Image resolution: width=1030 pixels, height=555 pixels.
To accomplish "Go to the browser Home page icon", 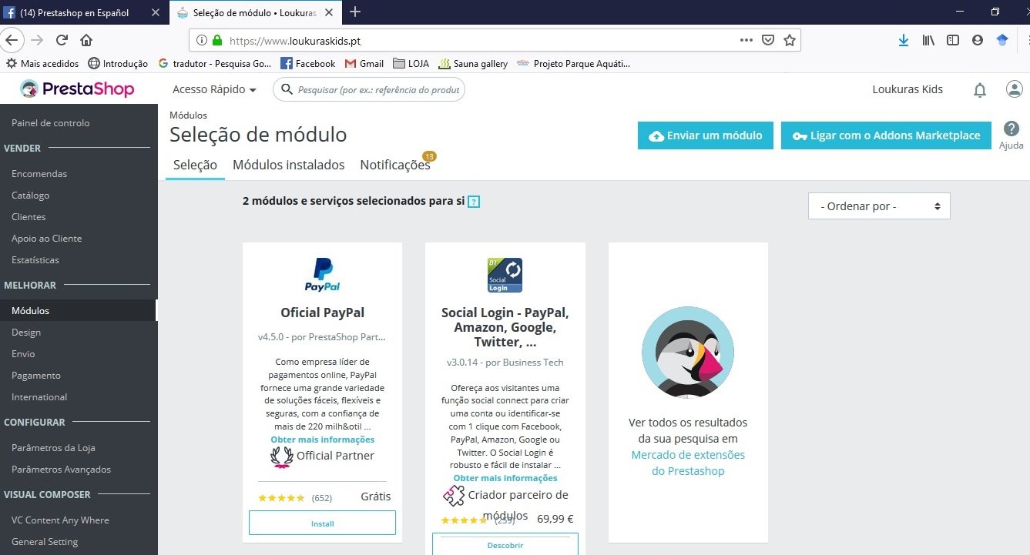I will pos(86,40).
